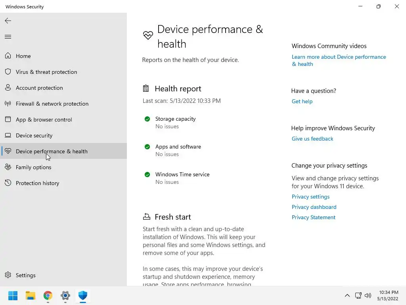Image resolution: width=406 pixels, height=305 pixels.
Task: Click Give us feedback link
Action: [x=312, y=139]
